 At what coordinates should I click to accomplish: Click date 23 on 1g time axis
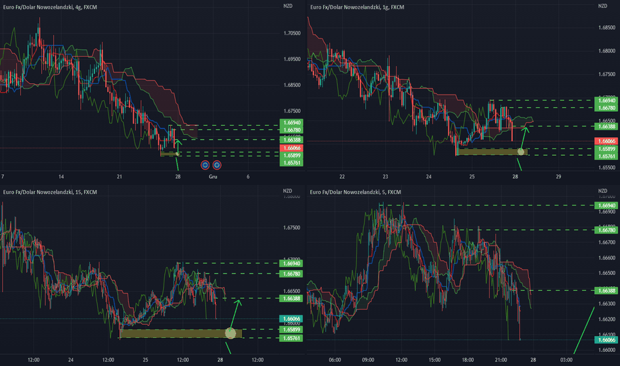tap(385, 176)
